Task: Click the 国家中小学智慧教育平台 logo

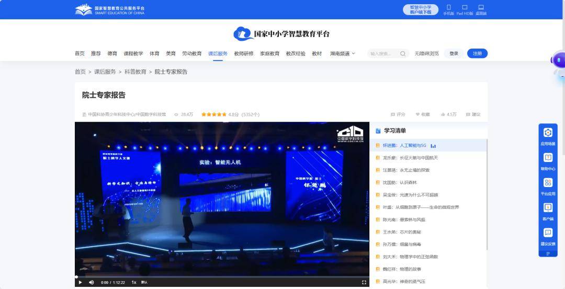Action: [x=281, y=34]
